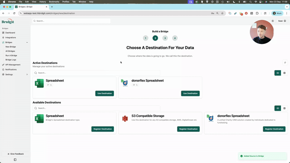
Task: Copy the Spreadsheet destination ID 27
Action: [x=51, y=85]
